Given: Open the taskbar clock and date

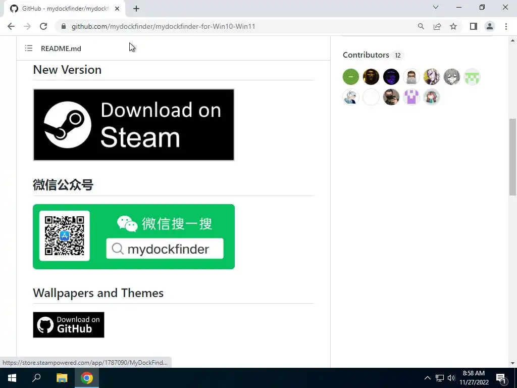Looking at the screenshot, I should [474, 378].
